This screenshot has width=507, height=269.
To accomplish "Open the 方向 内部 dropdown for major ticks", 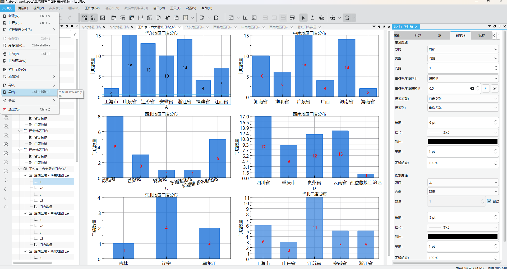I will pos(463,49).
